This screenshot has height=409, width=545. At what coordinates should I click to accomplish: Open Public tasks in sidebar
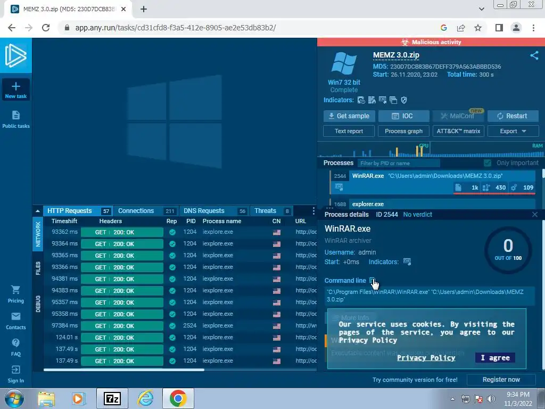pos(15,119)
